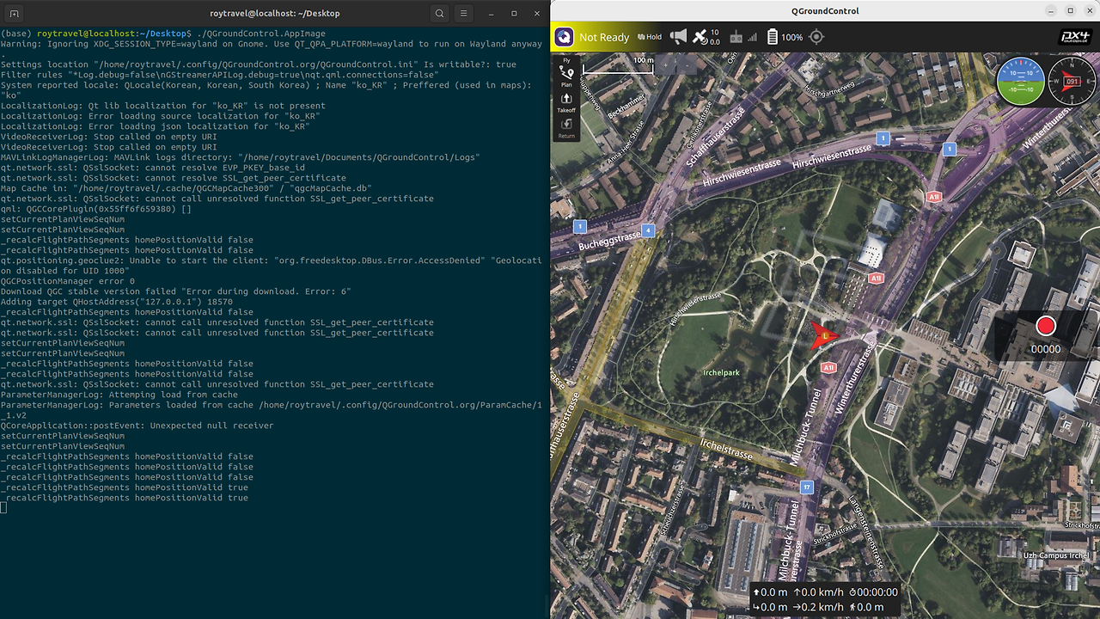Click the Not Ready status indicator
The width and height of the screenshot is (1100, 619).
tap(604, 38)
